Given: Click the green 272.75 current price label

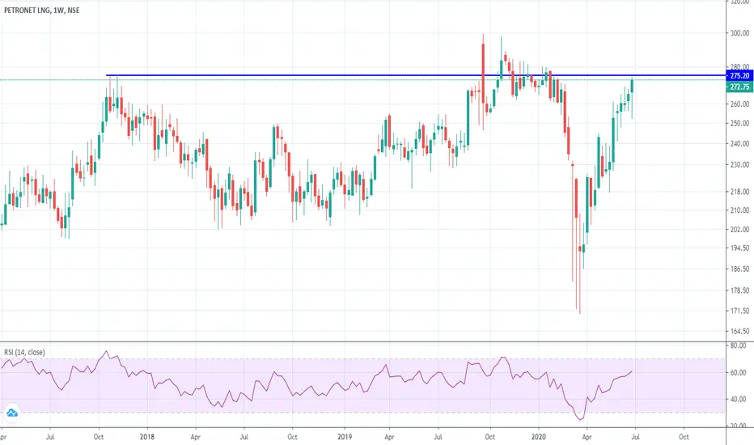Looking at the screenshot, I should 739,87.
